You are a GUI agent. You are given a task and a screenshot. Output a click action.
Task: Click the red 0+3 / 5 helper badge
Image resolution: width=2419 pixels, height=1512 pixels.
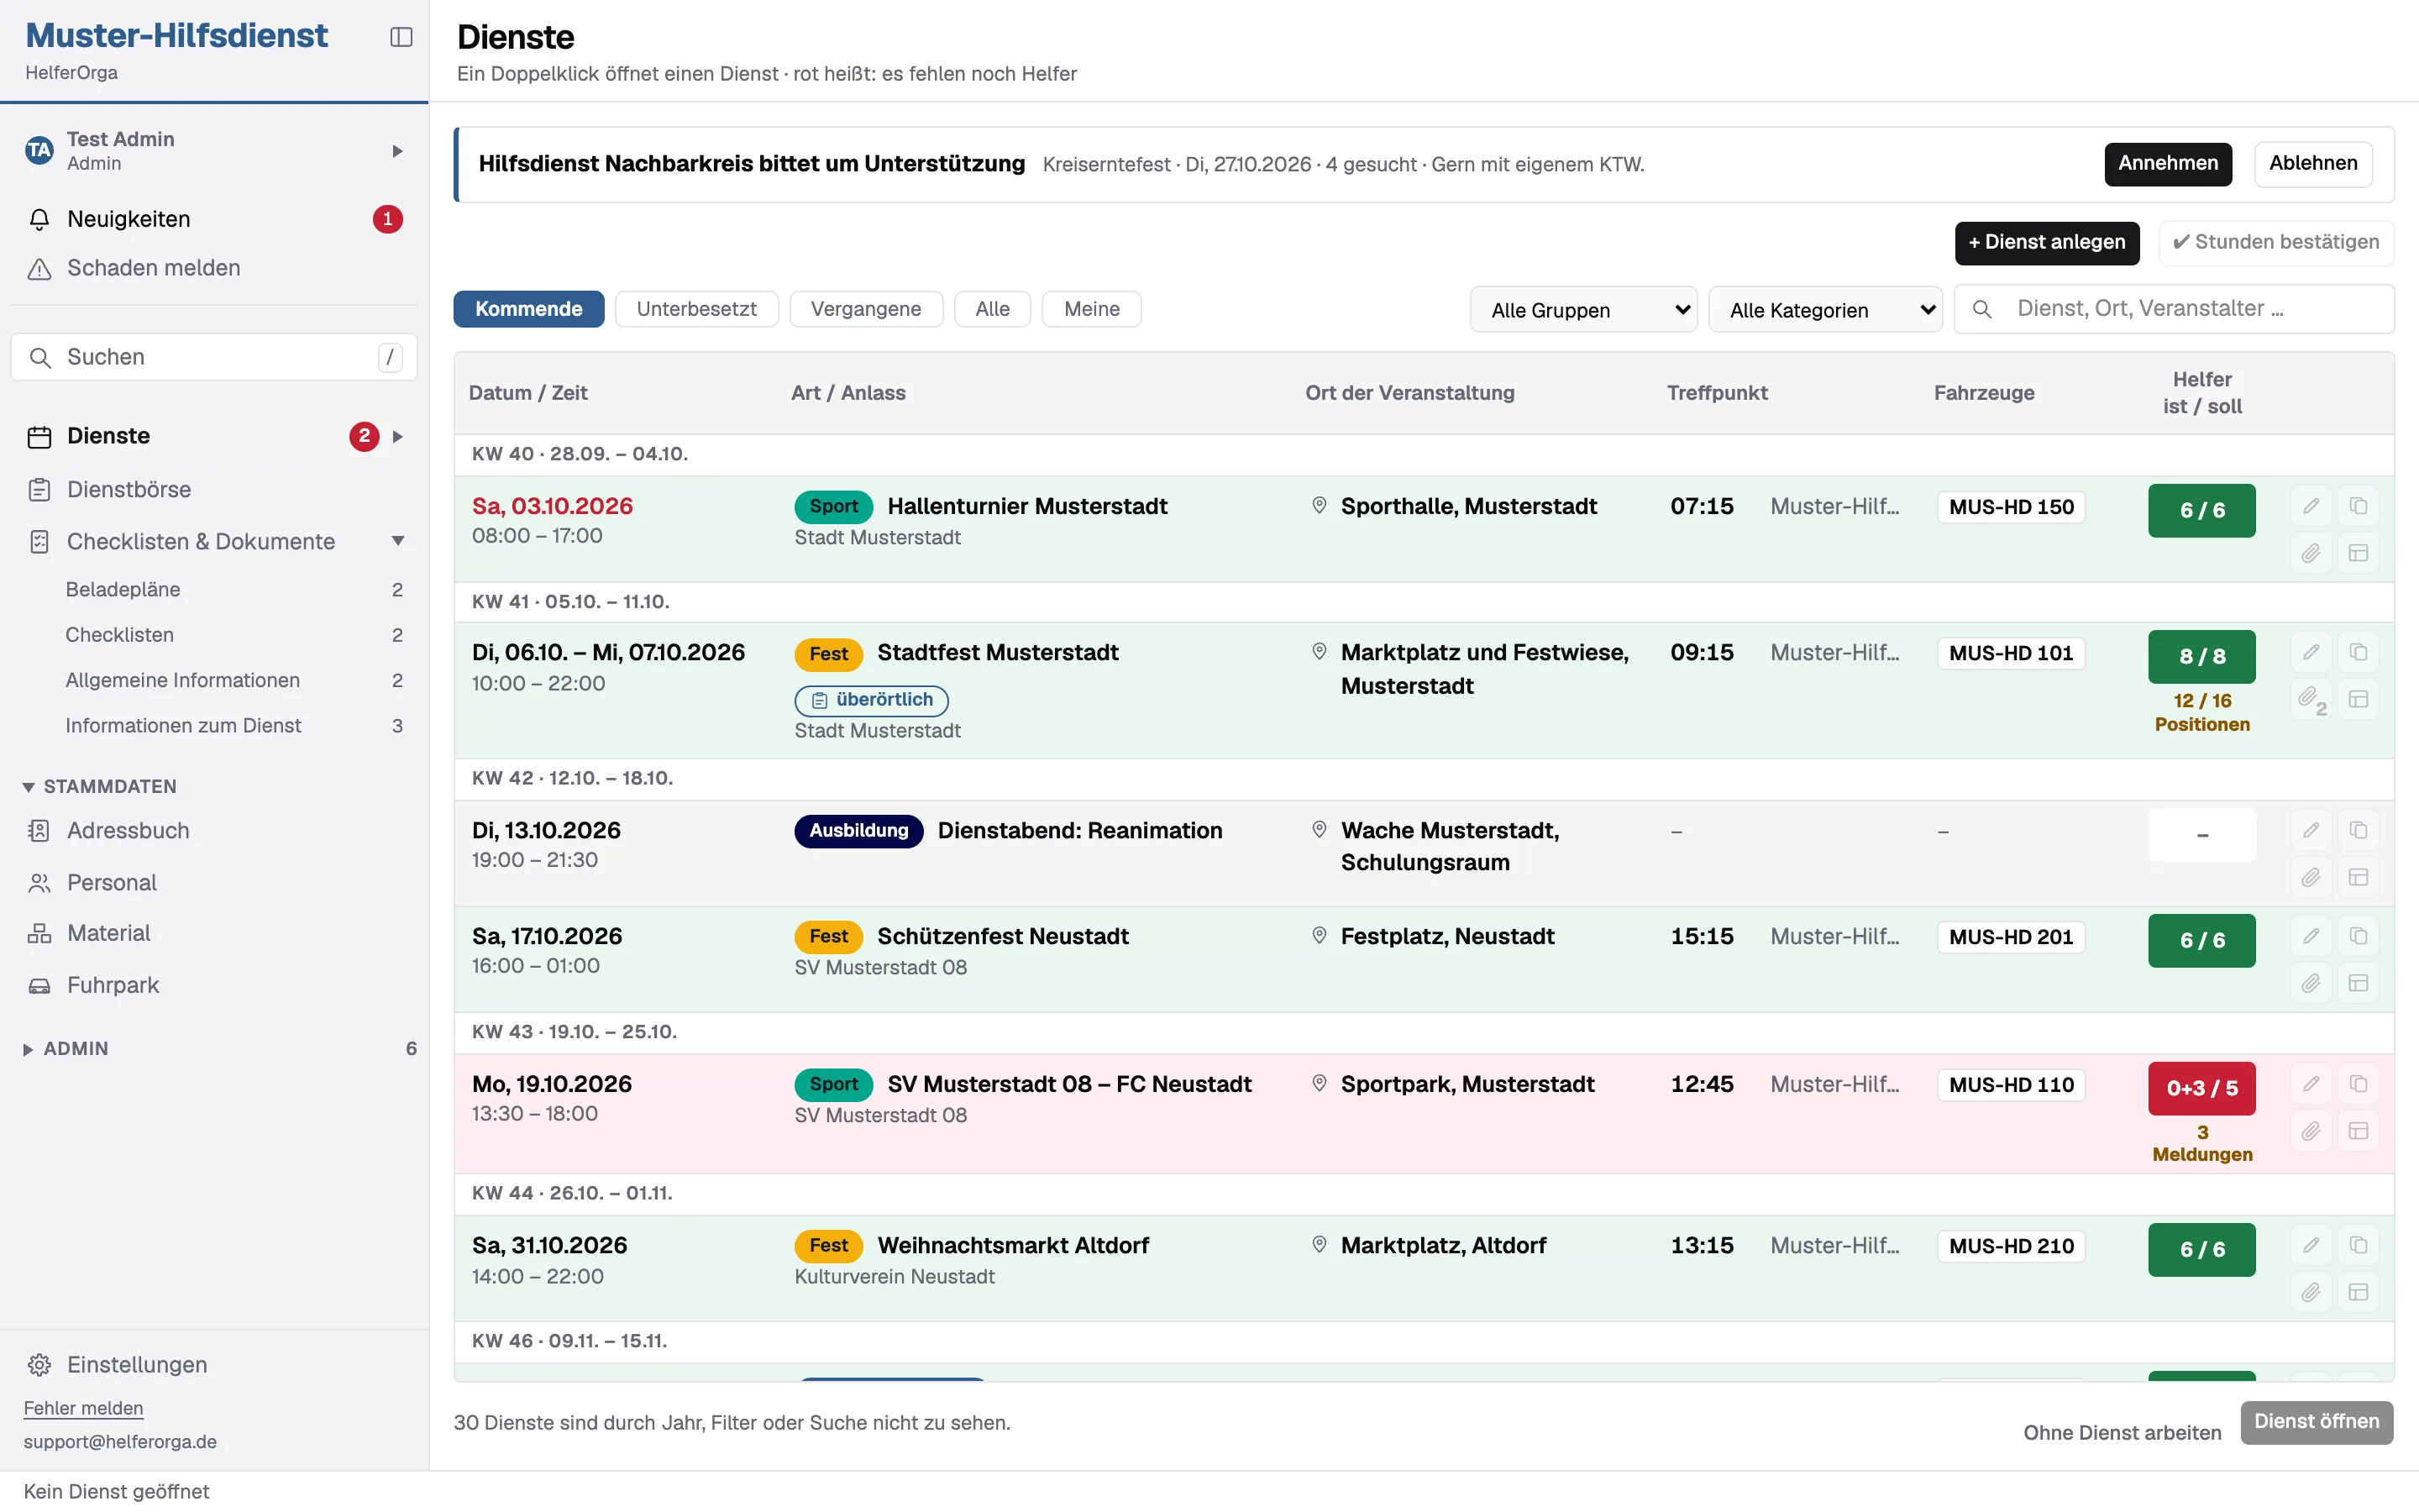[x=2202, y=1088]
